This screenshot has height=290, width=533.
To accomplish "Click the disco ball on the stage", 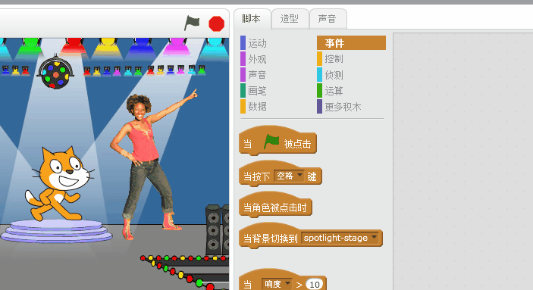I will (55, 73).
